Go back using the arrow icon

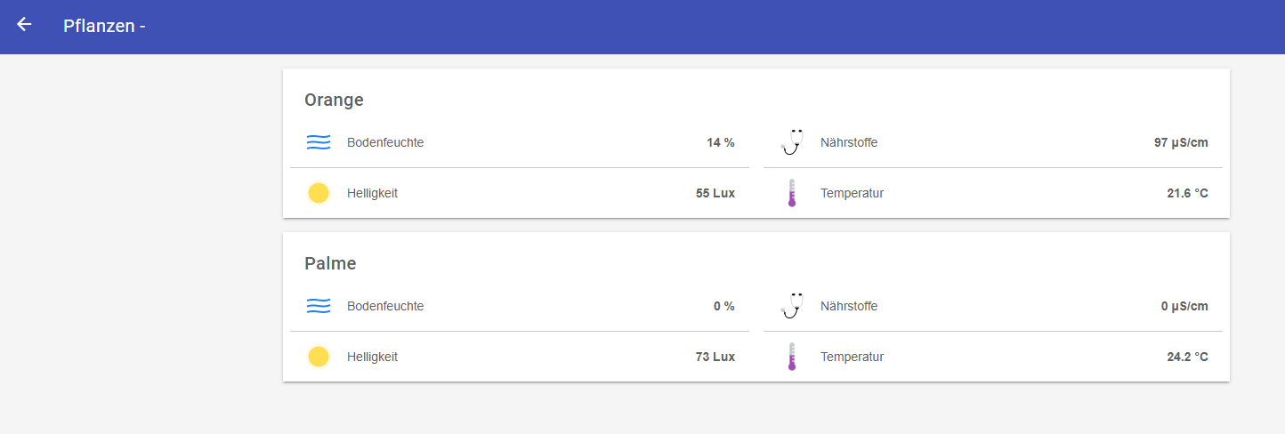coord(24,25)
